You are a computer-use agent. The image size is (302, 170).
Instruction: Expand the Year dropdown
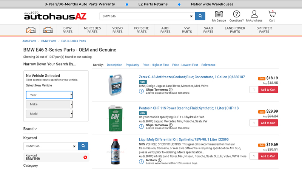pos(49,95)
